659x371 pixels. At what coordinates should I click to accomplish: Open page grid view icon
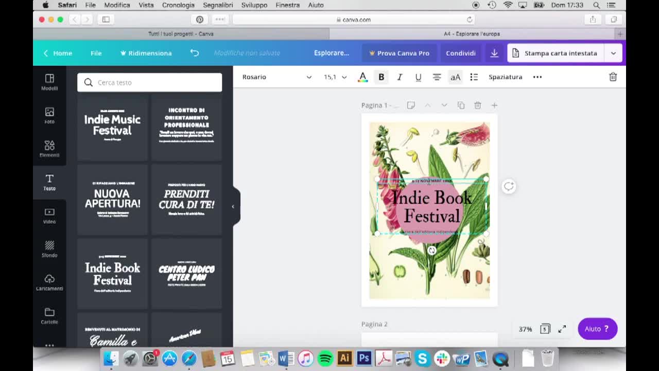click(545, 329)
